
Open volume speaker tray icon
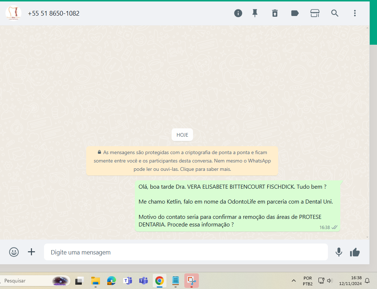[329, 281]
